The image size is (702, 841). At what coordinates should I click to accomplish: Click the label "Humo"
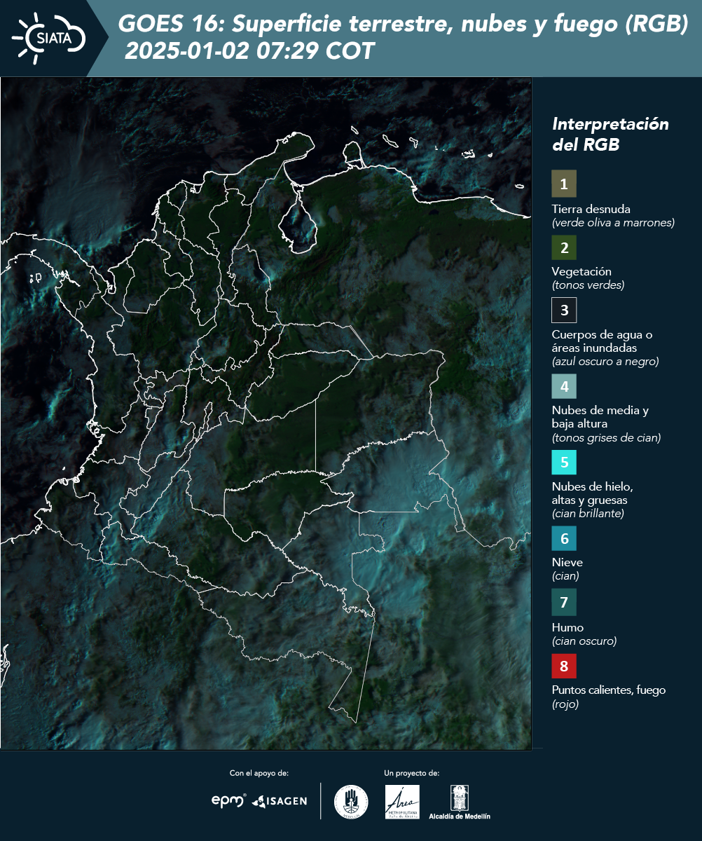567,627
